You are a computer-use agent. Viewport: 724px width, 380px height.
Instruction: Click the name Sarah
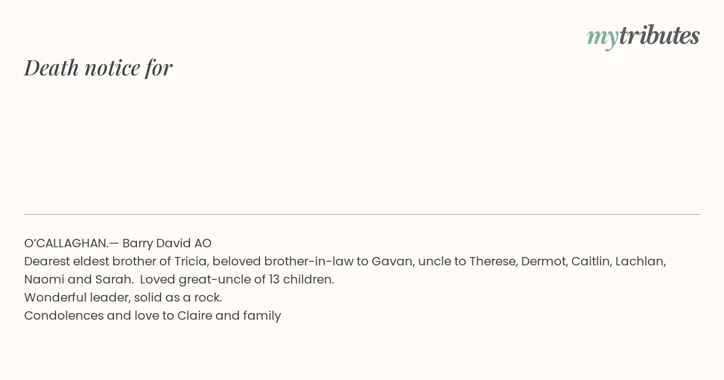coord(112,279)
